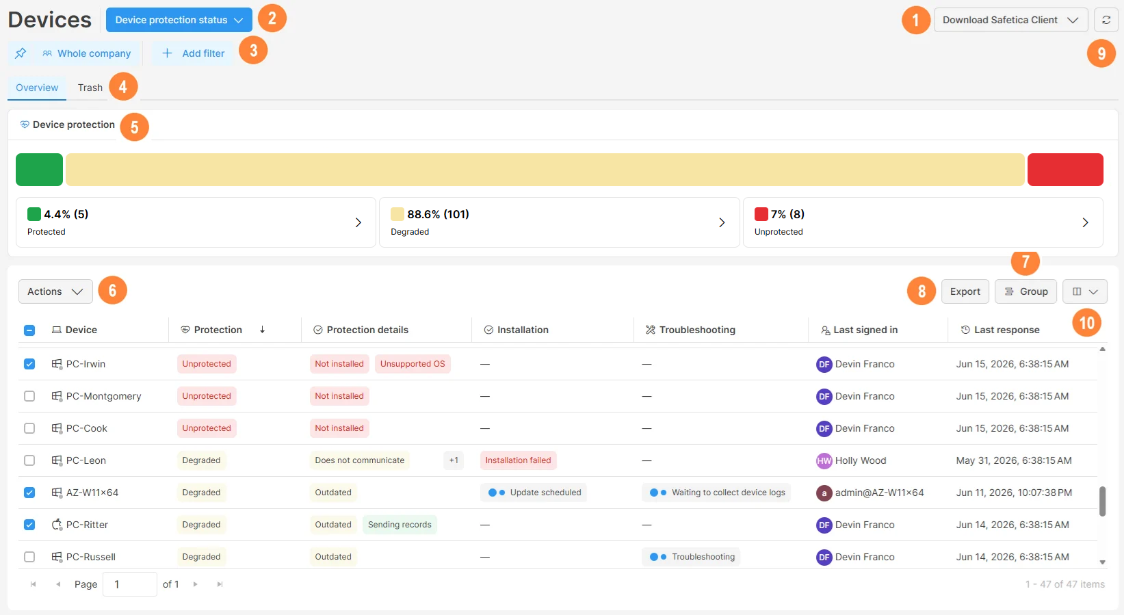Toggle the select-all header checkbox
1124x615 pixels.
[29, 330]
